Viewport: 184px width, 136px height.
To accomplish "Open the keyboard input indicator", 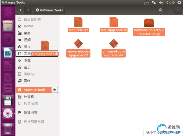I will (x=146, y=3).
